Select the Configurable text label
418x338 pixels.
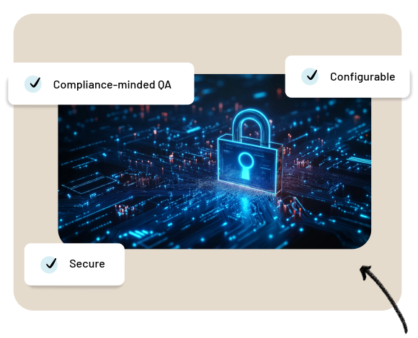(363, 76)
